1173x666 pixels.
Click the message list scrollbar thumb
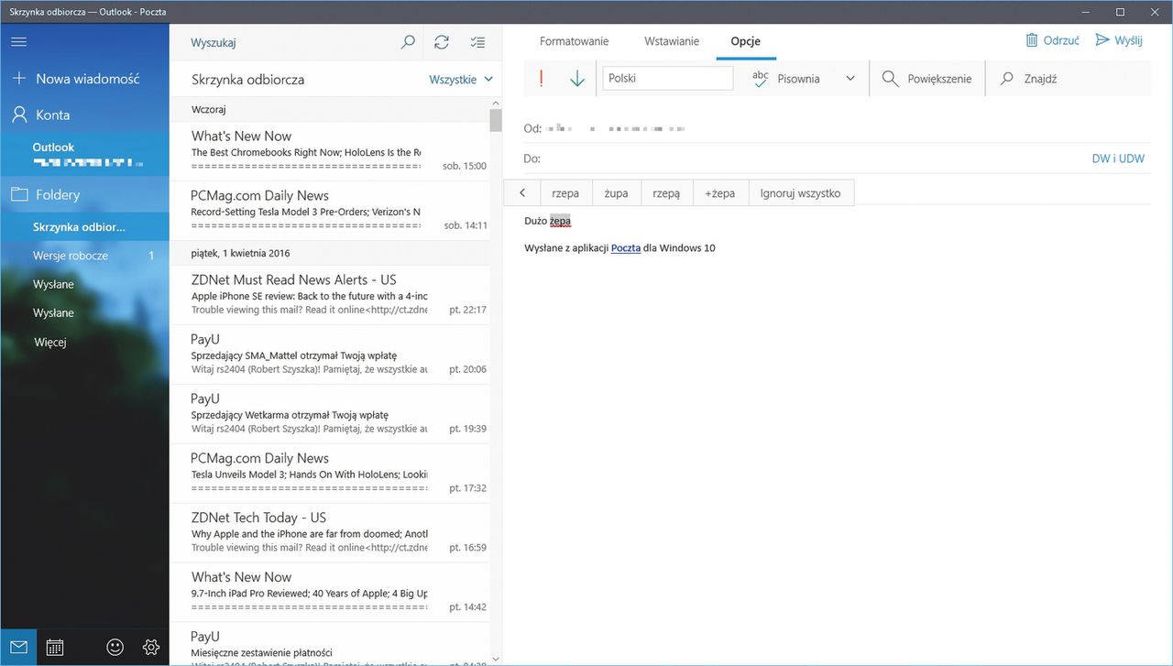click(x=496, y=121)
